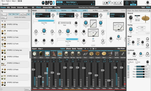Enable the Flip LR checkbox in Ambient Mics
151x91 pixels.
(129, 62)
